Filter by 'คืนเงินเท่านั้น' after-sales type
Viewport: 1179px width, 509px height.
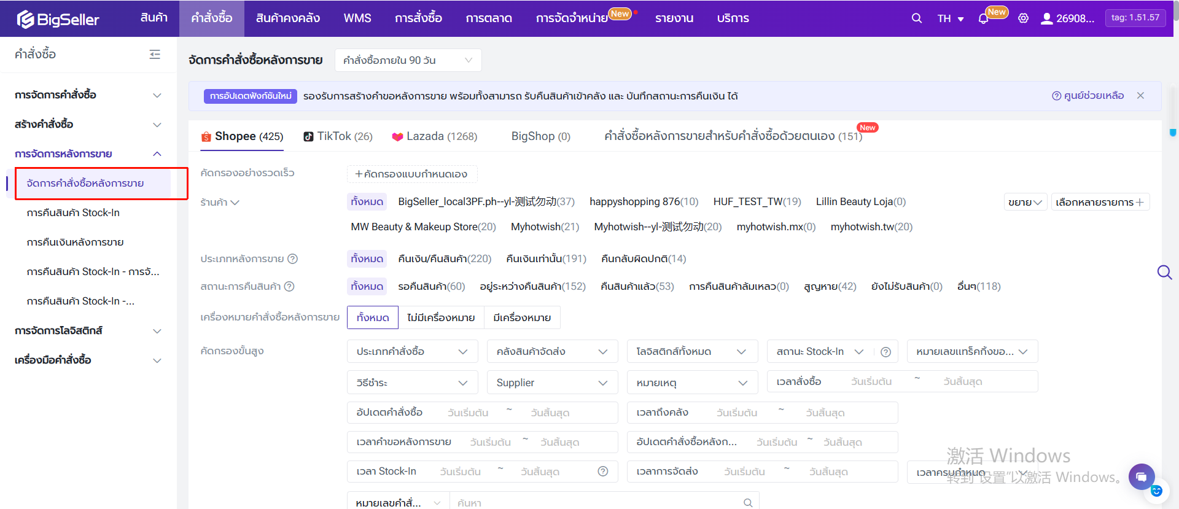546,258
